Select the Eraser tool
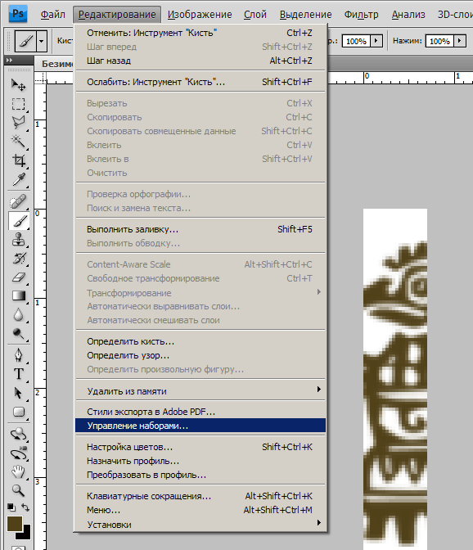Screen dimensions: 473x550 click(x=18, y=277)
